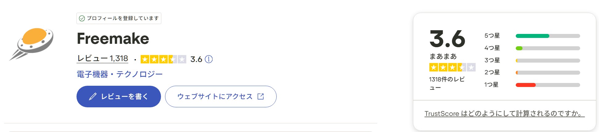This screenshot has height=132, width=599.
Task: Open ウェブサイトにアクセス button
Action: [221, 97]
